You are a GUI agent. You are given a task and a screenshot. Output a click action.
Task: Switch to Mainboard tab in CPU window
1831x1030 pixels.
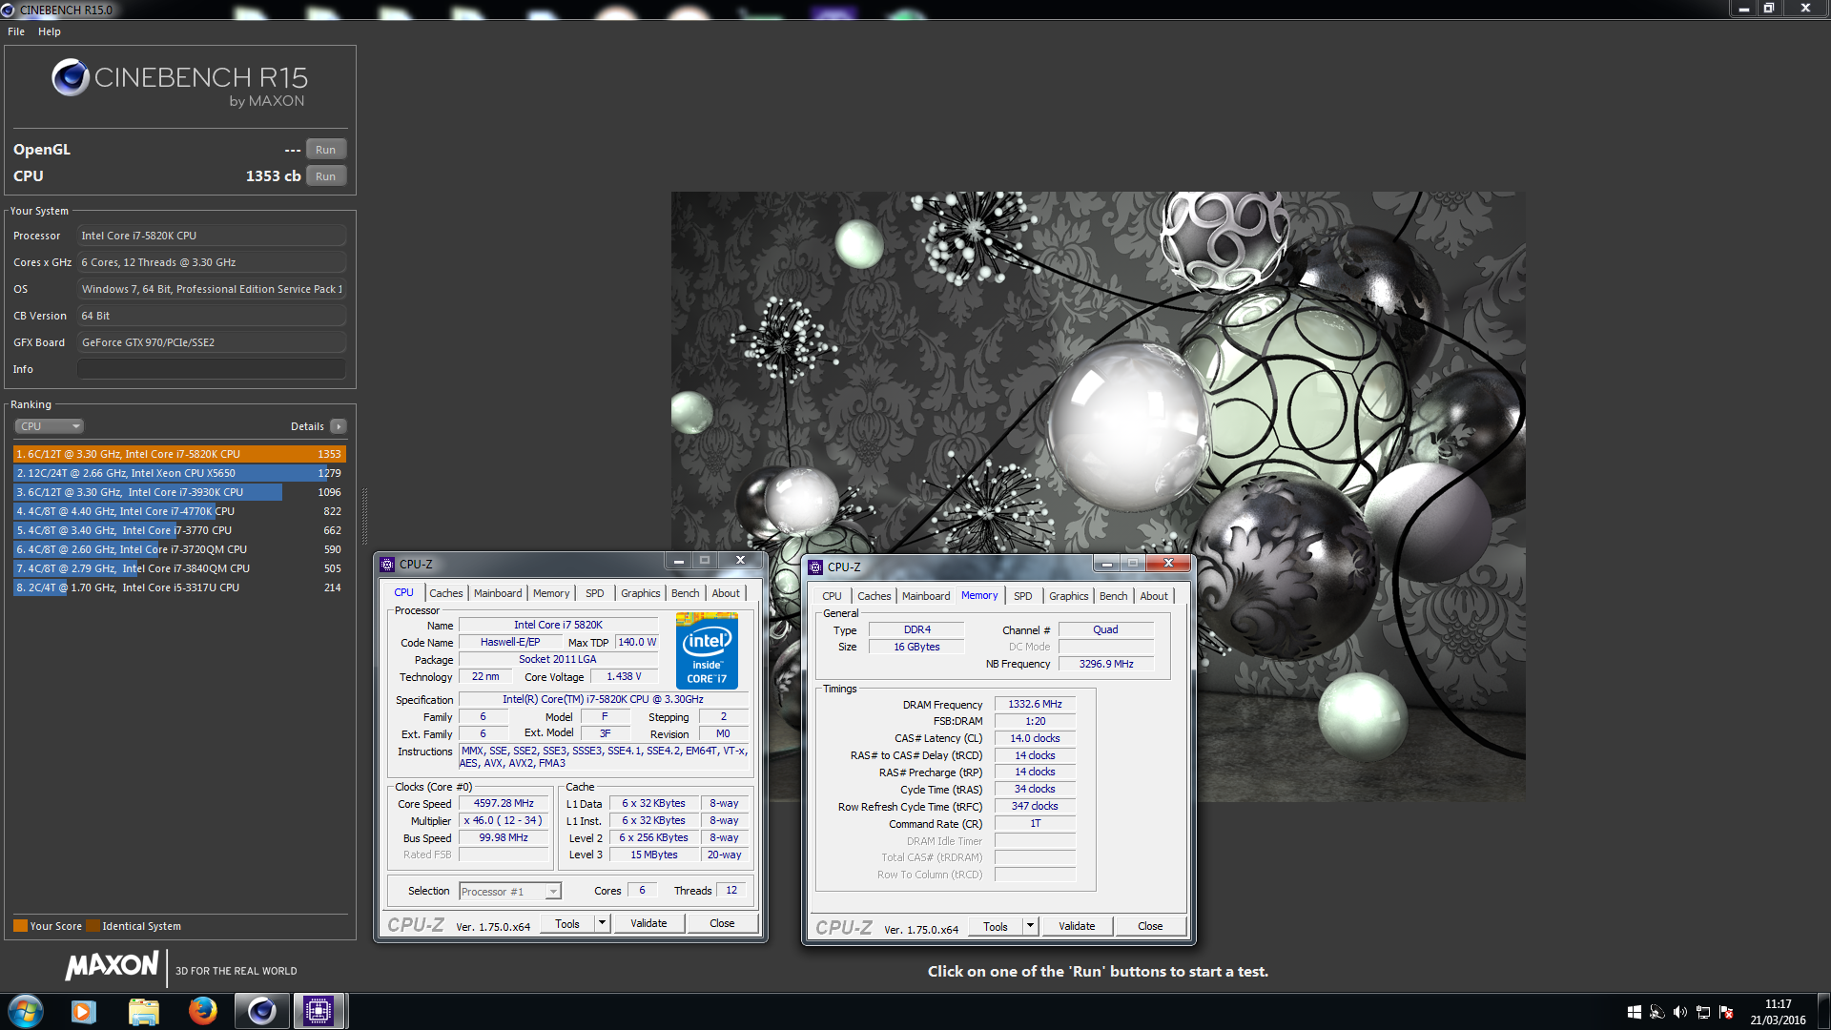(x=498, y=593)
